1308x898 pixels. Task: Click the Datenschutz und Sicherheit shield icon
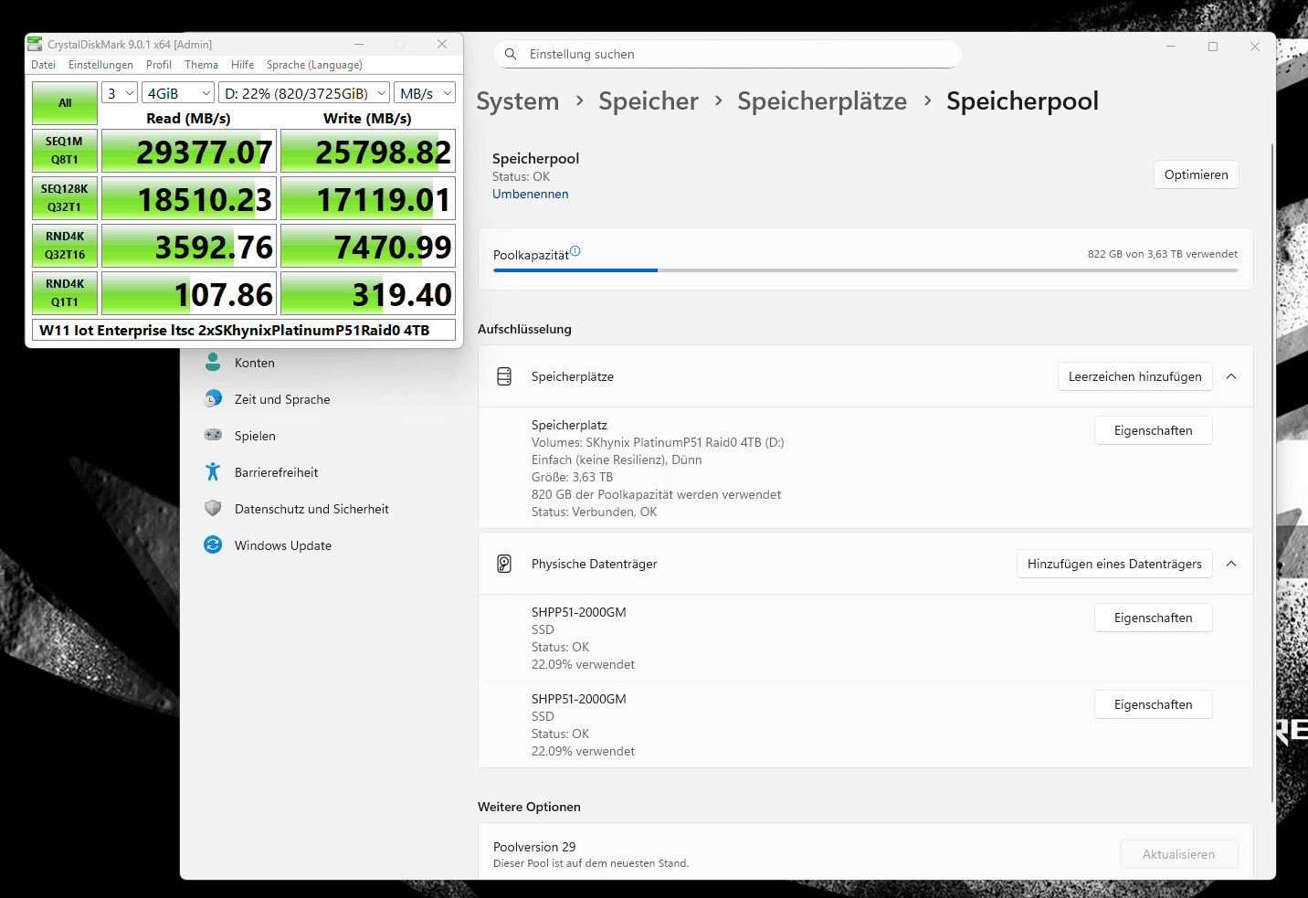[213, 509]
